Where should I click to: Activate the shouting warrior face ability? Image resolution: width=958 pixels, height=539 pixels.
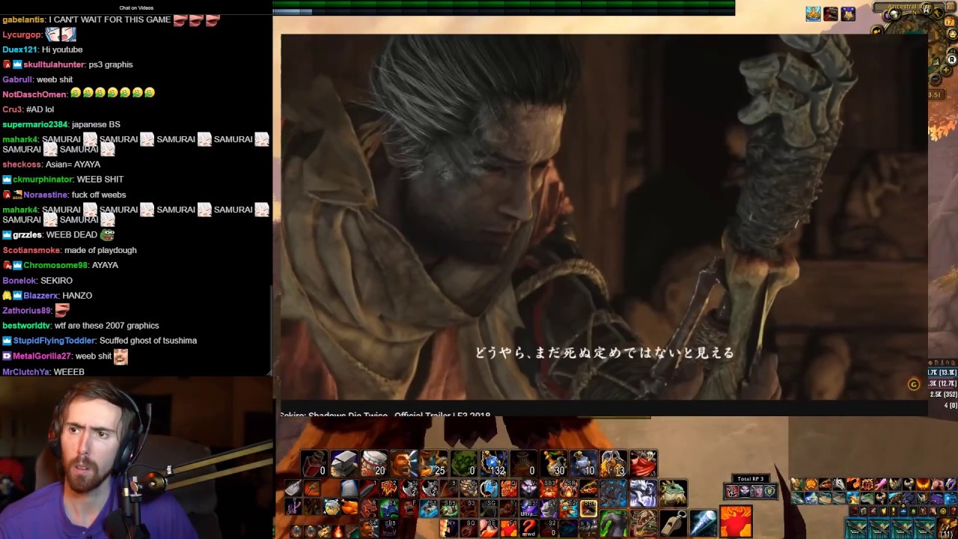(403, 463)
